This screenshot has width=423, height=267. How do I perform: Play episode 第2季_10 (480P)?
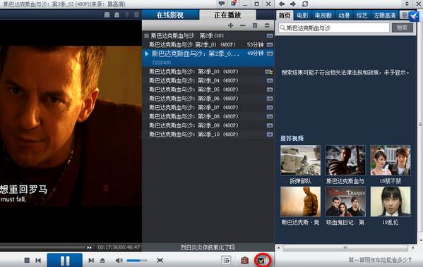208,135
